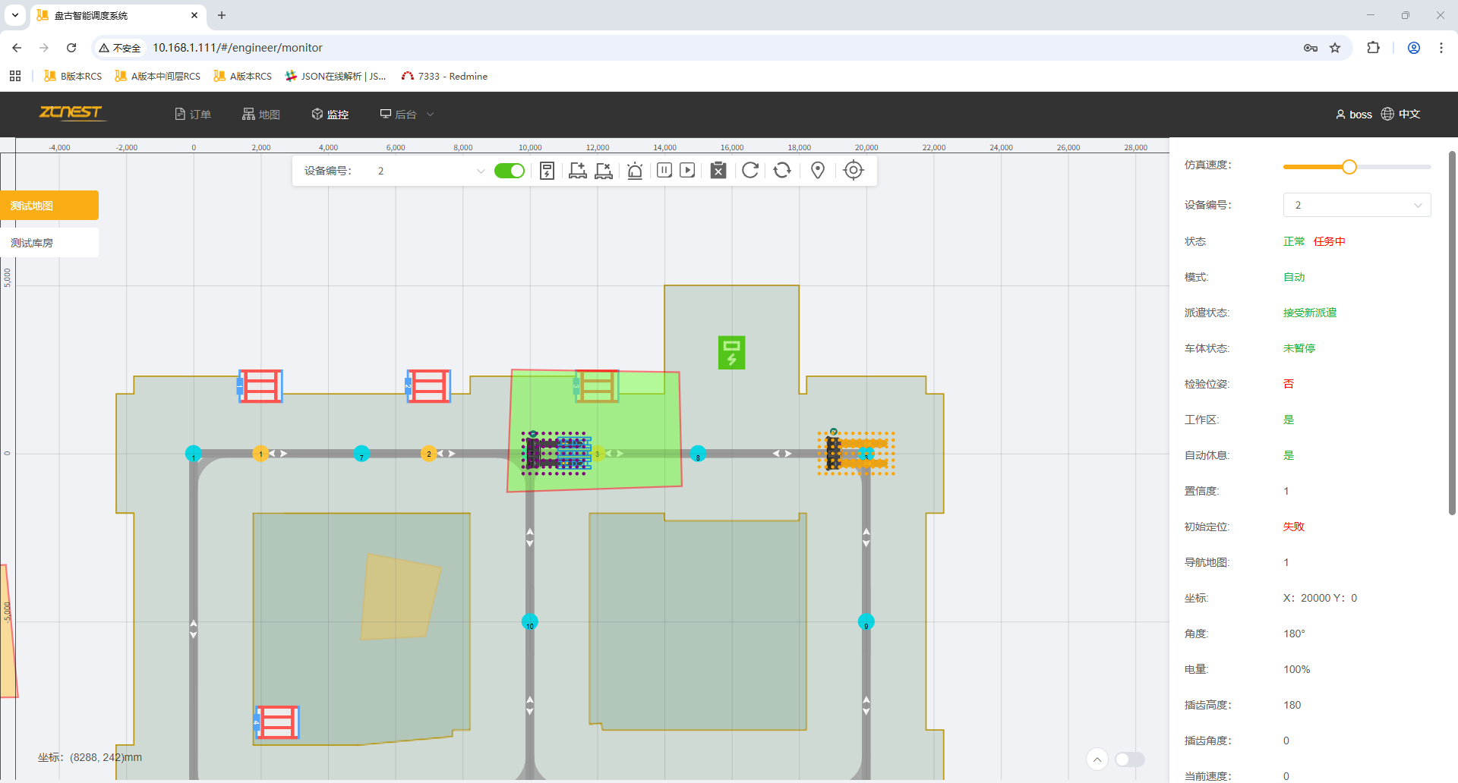Expand the right panel 设备编号 dropdown
This screenshot has height=783, width=1458.
pos(1356,205)
